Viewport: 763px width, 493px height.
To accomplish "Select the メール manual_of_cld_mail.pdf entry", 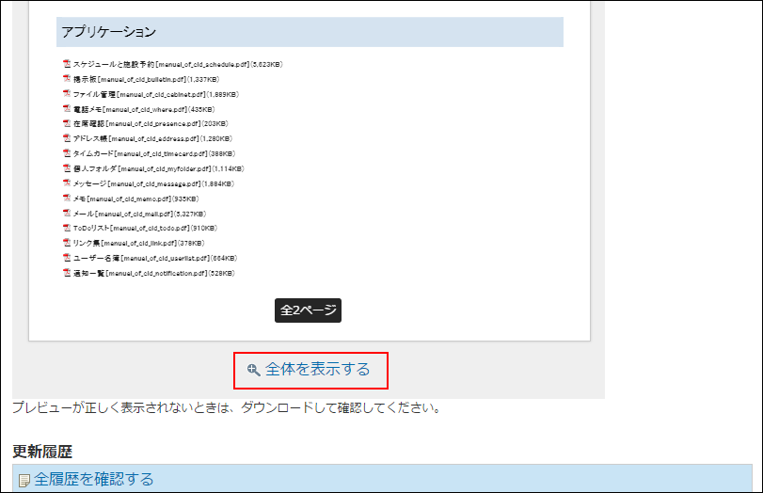I will 143,214.
